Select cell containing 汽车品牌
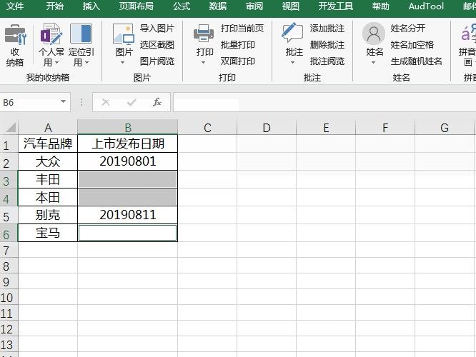 coord(48,144)
